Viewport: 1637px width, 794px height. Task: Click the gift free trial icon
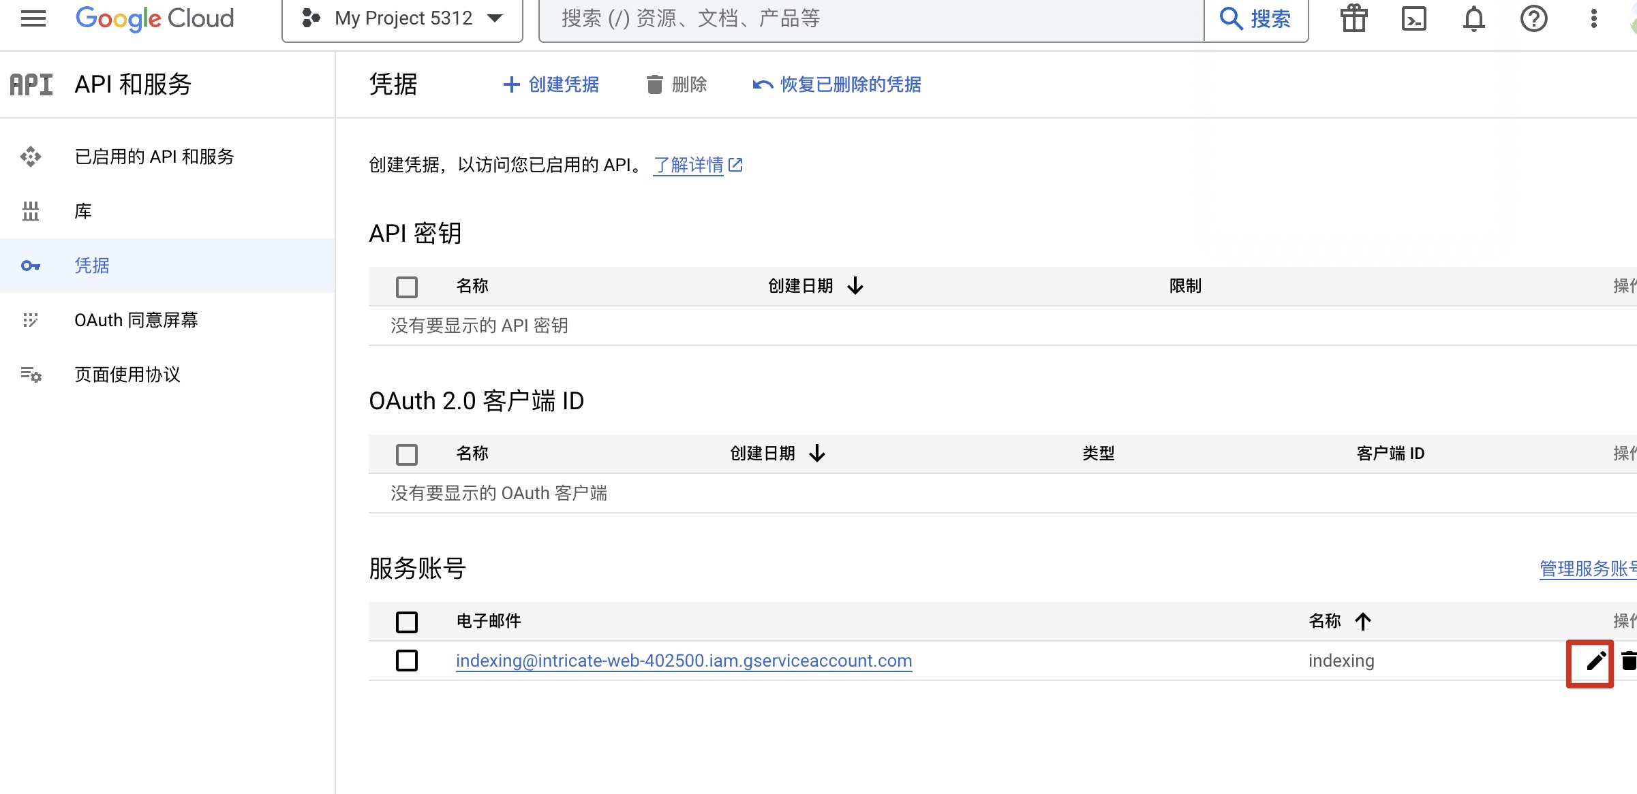click(x=1353, y=18)
